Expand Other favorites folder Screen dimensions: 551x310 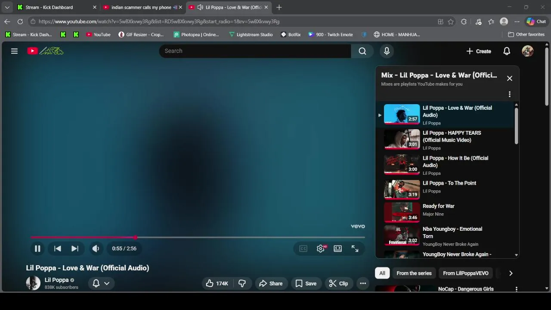[x=526, y=34]
